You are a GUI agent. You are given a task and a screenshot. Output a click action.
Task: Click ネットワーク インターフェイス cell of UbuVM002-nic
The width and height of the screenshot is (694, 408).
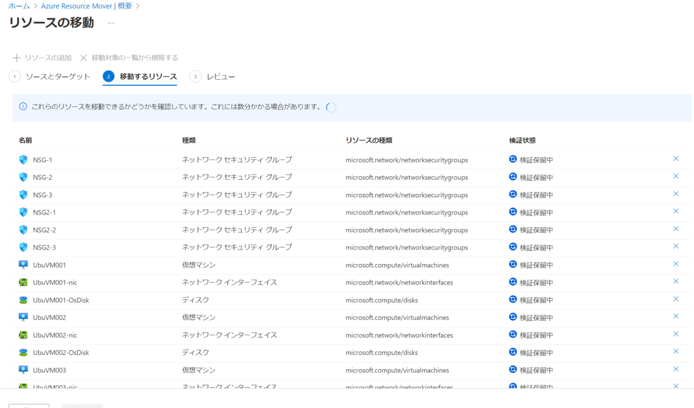pos(230,335)
